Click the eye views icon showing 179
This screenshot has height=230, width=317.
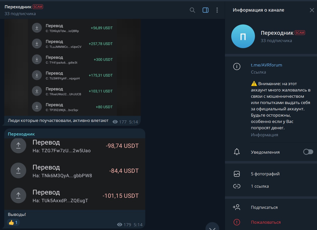click(x=120, y=225)
